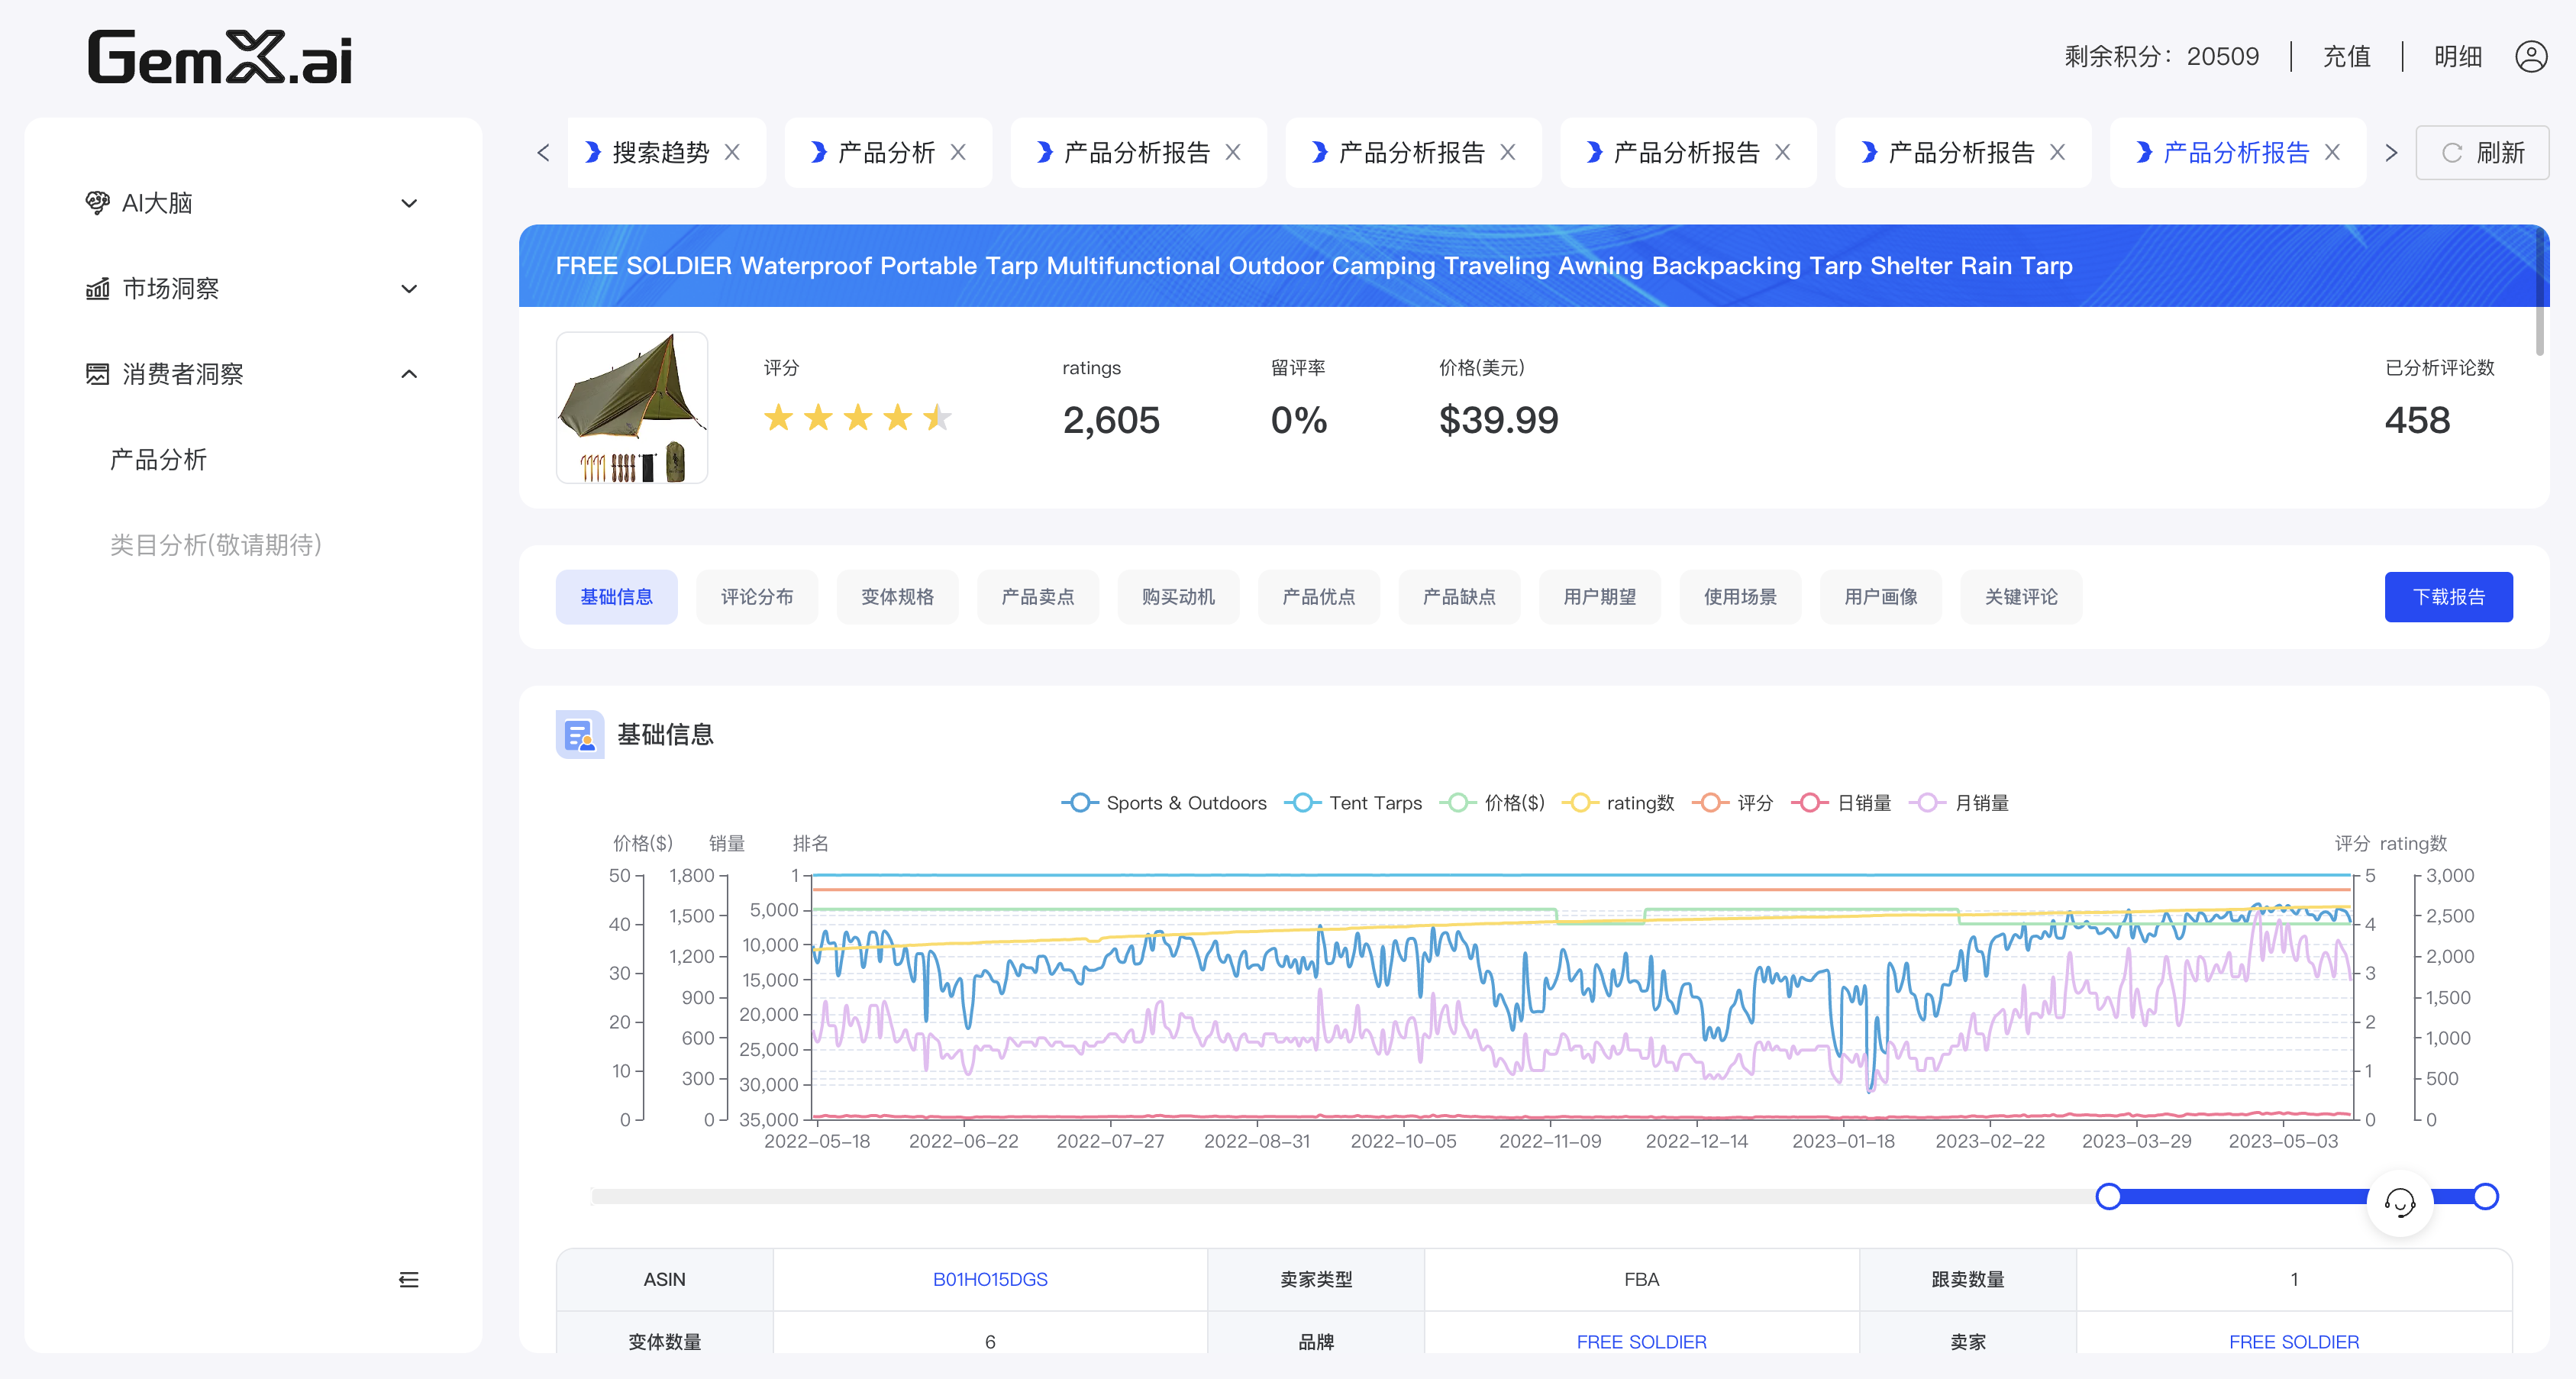Screen dimensions: 2576x1379
Task: Click the 消费者洞察 sidebar icon
Action: pyautogui.click(x=97, y=374)
